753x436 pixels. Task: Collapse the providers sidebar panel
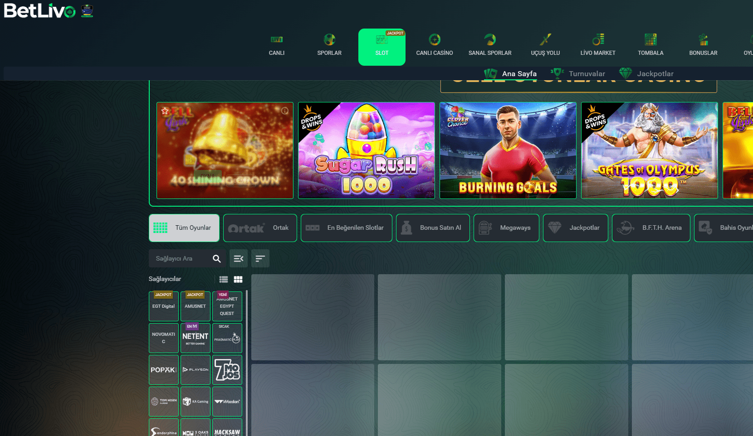pyautogui.click(x=239, y=259)
